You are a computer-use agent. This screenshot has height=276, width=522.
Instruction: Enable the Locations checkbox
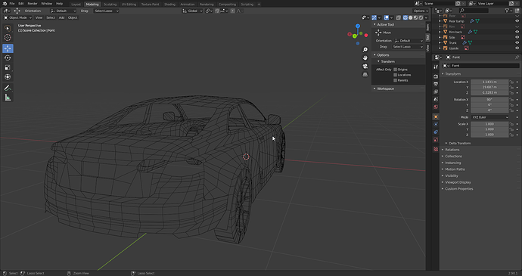[395, 75]
